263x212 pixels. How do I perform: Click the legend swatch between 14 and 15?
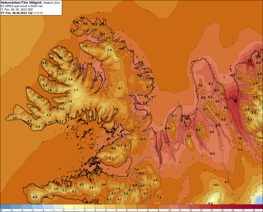tap(215, 206)
